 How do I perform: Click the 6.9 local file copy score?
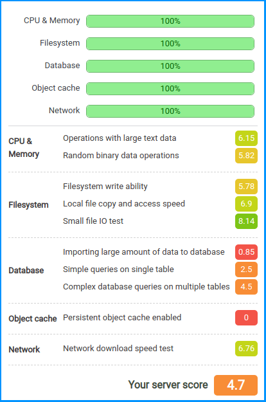246,204
